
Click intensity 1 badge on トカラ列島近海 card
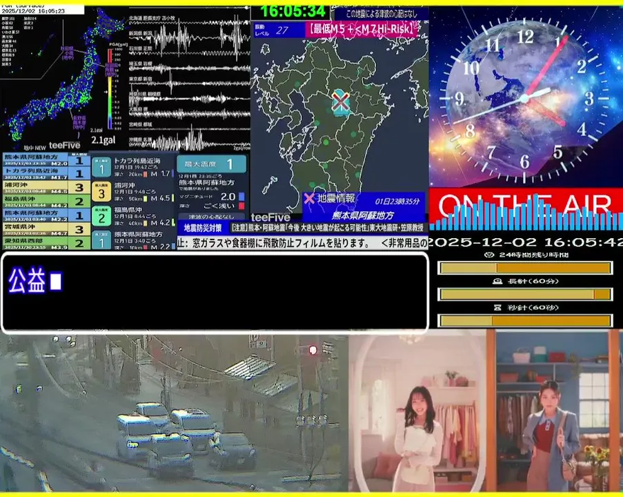tap(101, 168)
